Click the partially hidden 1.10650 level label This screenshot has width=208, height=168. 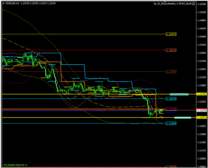tap(171, 167)
